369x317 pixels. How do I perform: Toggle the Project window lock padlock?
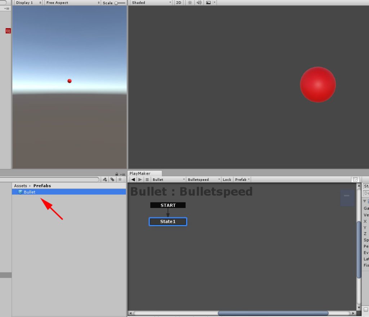coord(116,173)
